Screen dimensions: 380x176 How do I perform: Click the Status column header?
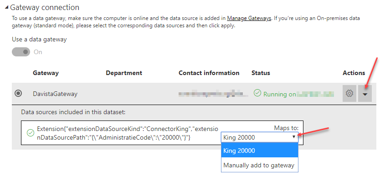click(x=261, y=73)
